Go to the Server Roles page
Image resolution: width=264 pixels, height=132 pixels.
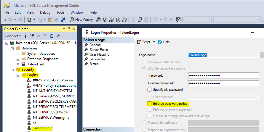(99, 50)
